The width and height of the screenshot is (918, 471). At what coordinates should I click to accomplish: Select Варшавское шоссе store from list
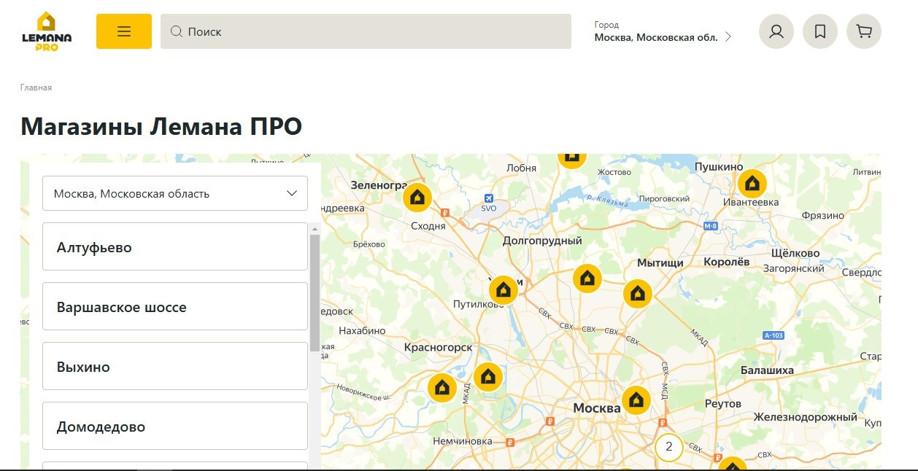175,306
